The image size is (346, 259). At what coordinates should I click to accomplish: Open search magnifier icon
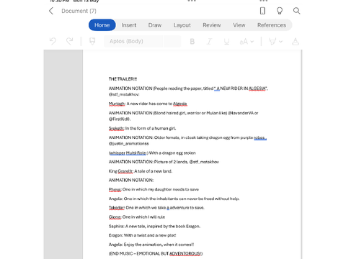click(x=296, y=11)
